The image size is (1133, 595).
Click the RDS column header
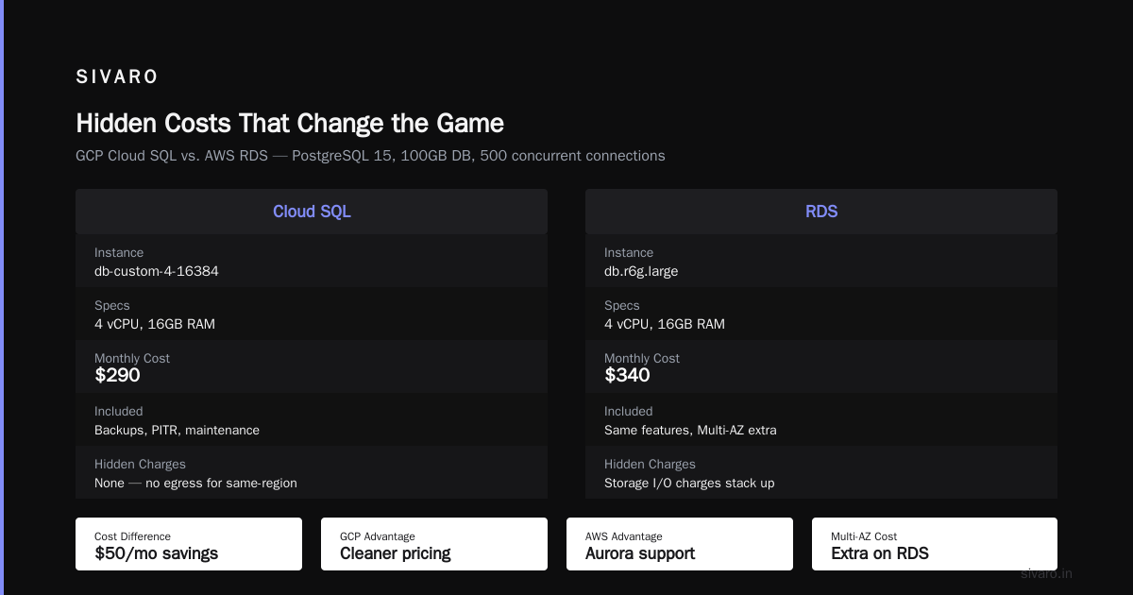(x=821, y=212)
